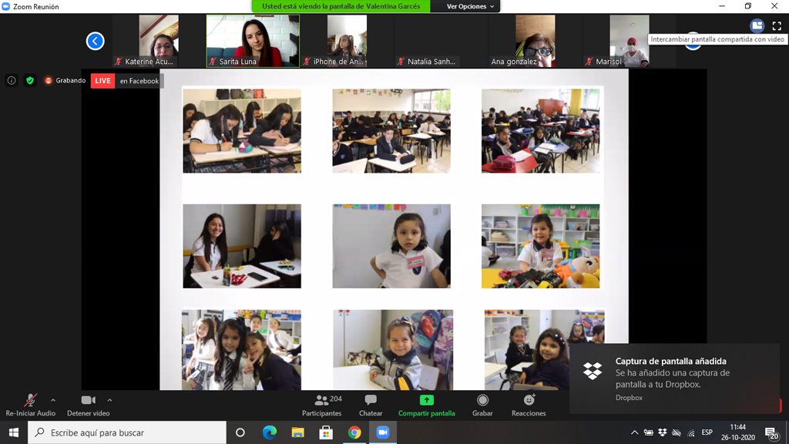Select Sarita Luna's video thumbnail
Viewport: 789px width, 444px height.
click(253, 40)
